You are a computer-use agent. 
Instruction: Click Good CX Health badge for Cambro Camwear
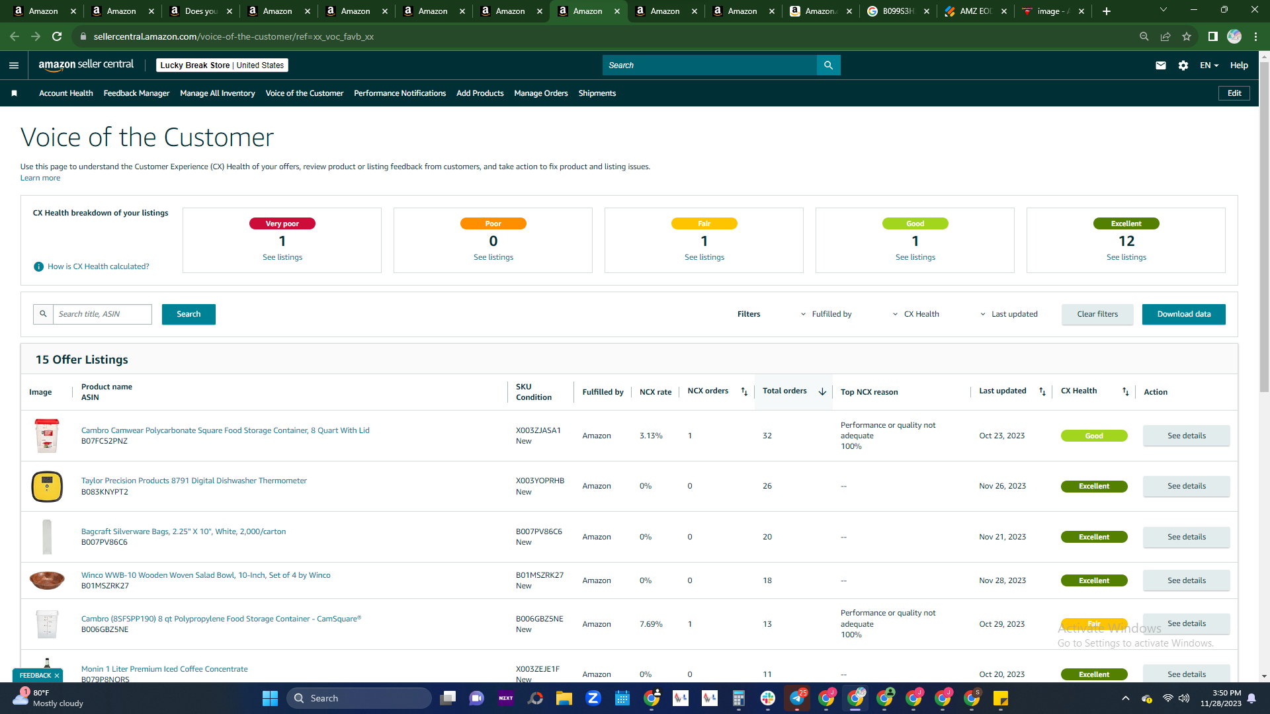pyautogui.click(x=1094, y=436)
